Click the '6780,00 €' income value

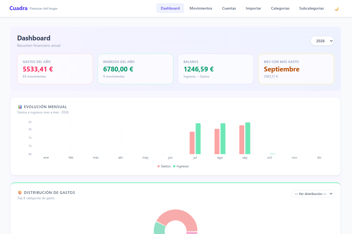(x=118, y=69)
